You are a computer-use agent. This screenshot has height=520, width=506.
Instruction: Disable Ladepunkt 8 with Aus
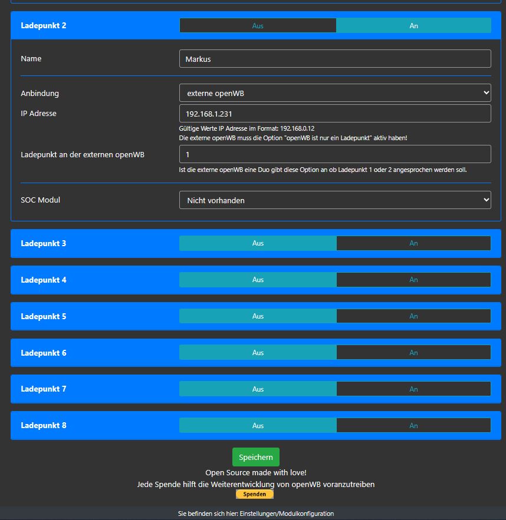258,426
